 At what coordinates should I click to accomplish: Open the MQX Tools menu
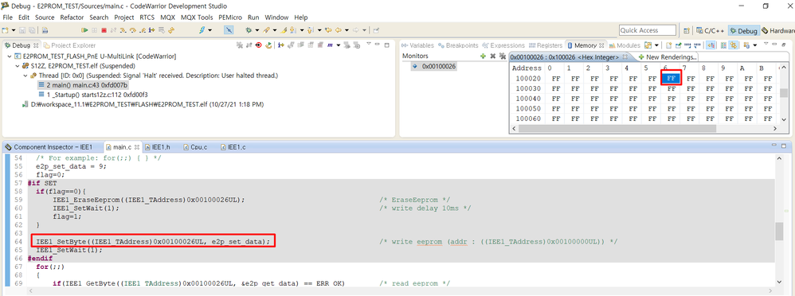[197, 18]
